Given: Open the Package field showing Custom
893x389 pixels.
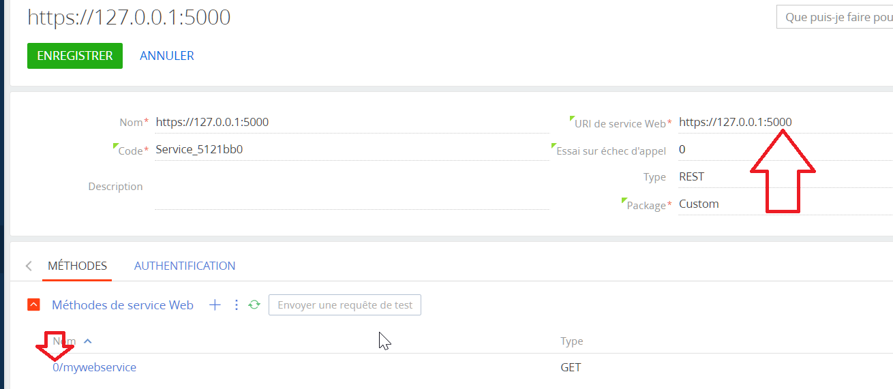Looking at the screenshot, I should click(x=785, y=204).
